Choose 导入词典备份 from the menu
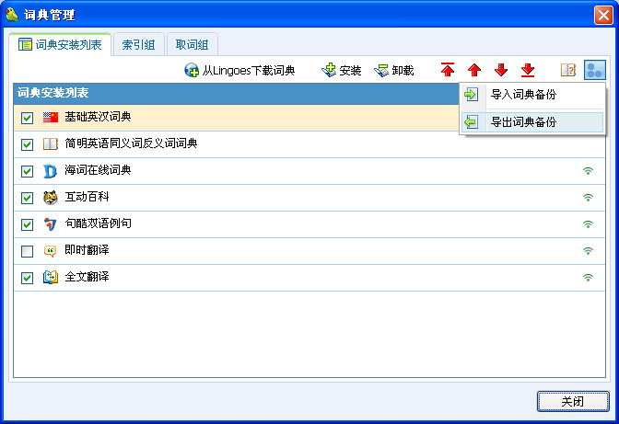Viewport: 619px width, 424px height. click(x=532, y=95)
